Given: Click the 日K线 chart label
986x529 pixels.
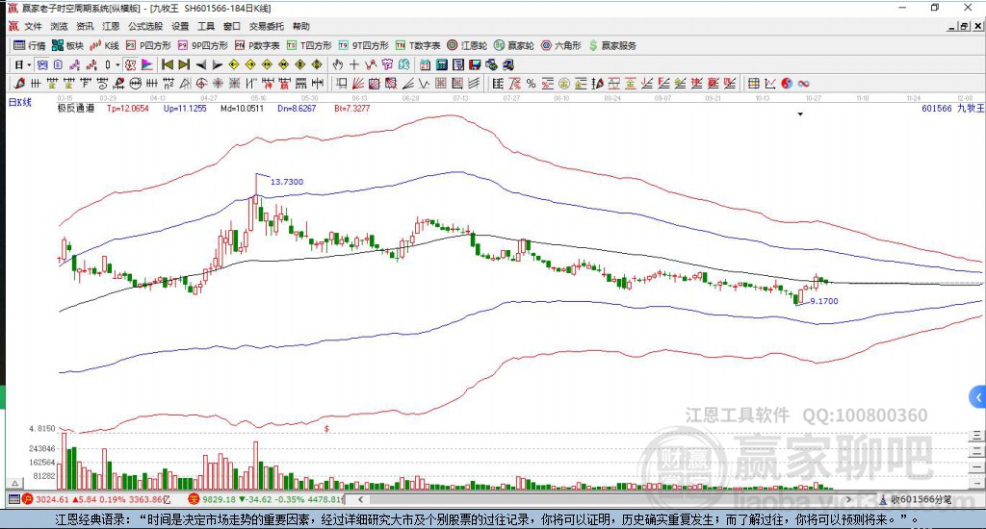Looking at the screenshot, I should click(19, 102).
